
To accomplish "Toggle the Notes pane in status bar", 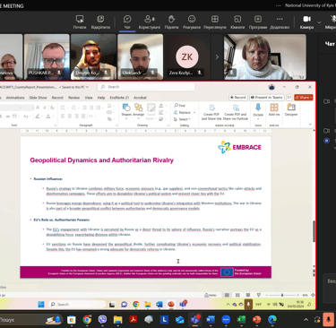I will [x=211, y=295].
